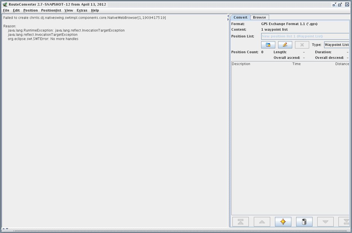Click the move down arrow button

[x=325, y=222]
